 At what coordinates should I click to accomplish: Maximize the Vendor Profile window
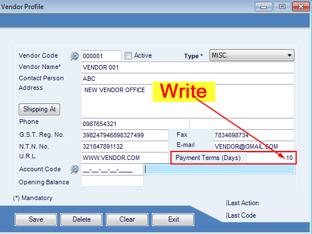pyautogui.click(x=282, y=7)
